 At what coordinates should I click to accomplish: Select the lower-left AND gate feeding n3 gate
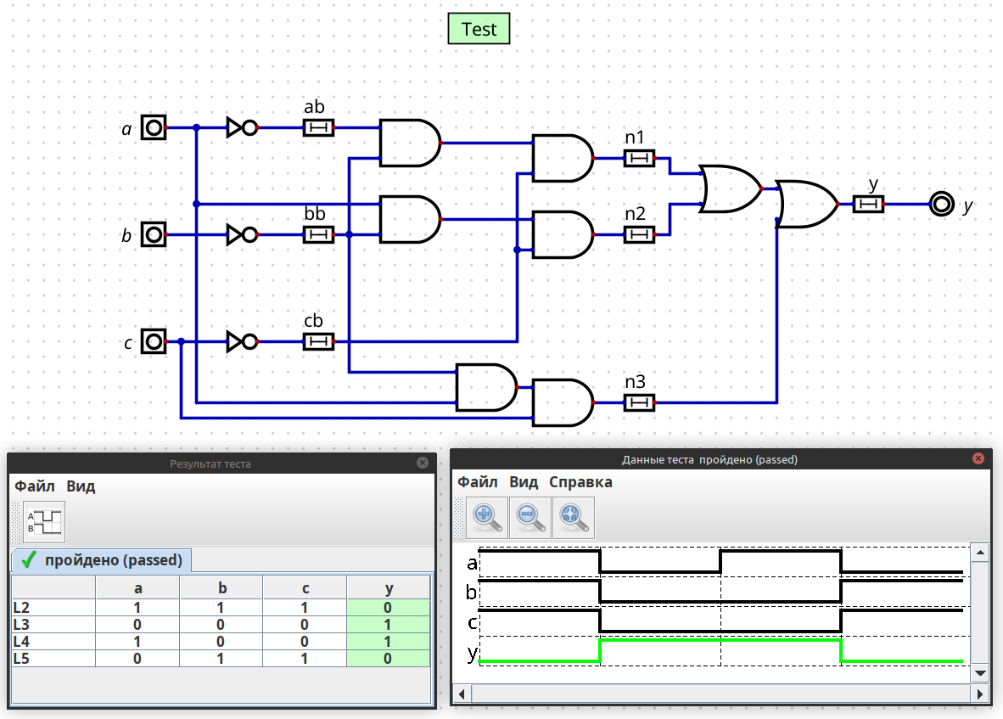(x=487, y=387)
